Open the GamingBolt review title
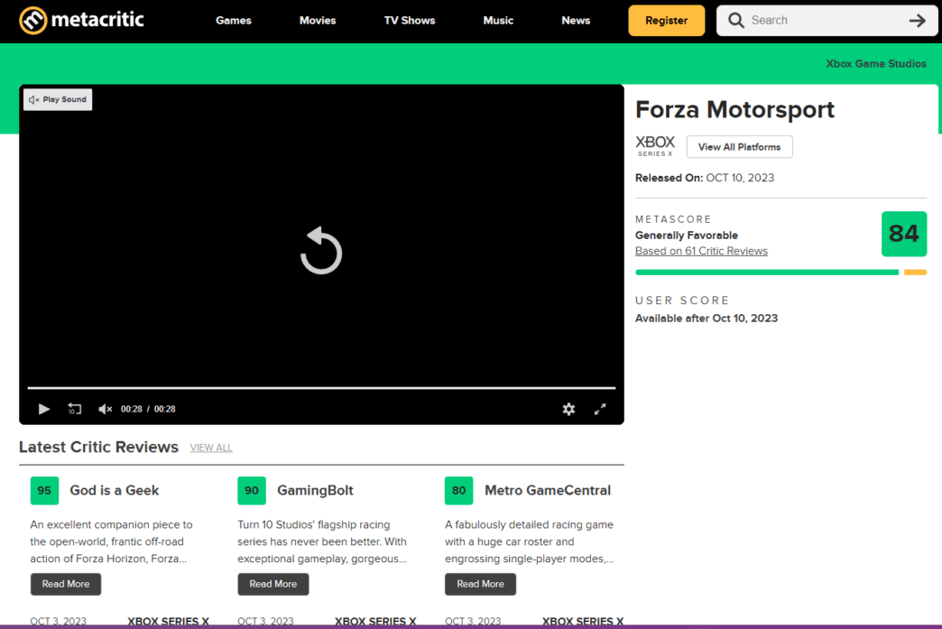The image size is (942, 629). [315, 490]
